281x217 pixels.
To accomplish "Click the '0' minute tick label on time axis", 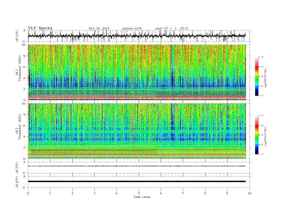I will [28, 193].
